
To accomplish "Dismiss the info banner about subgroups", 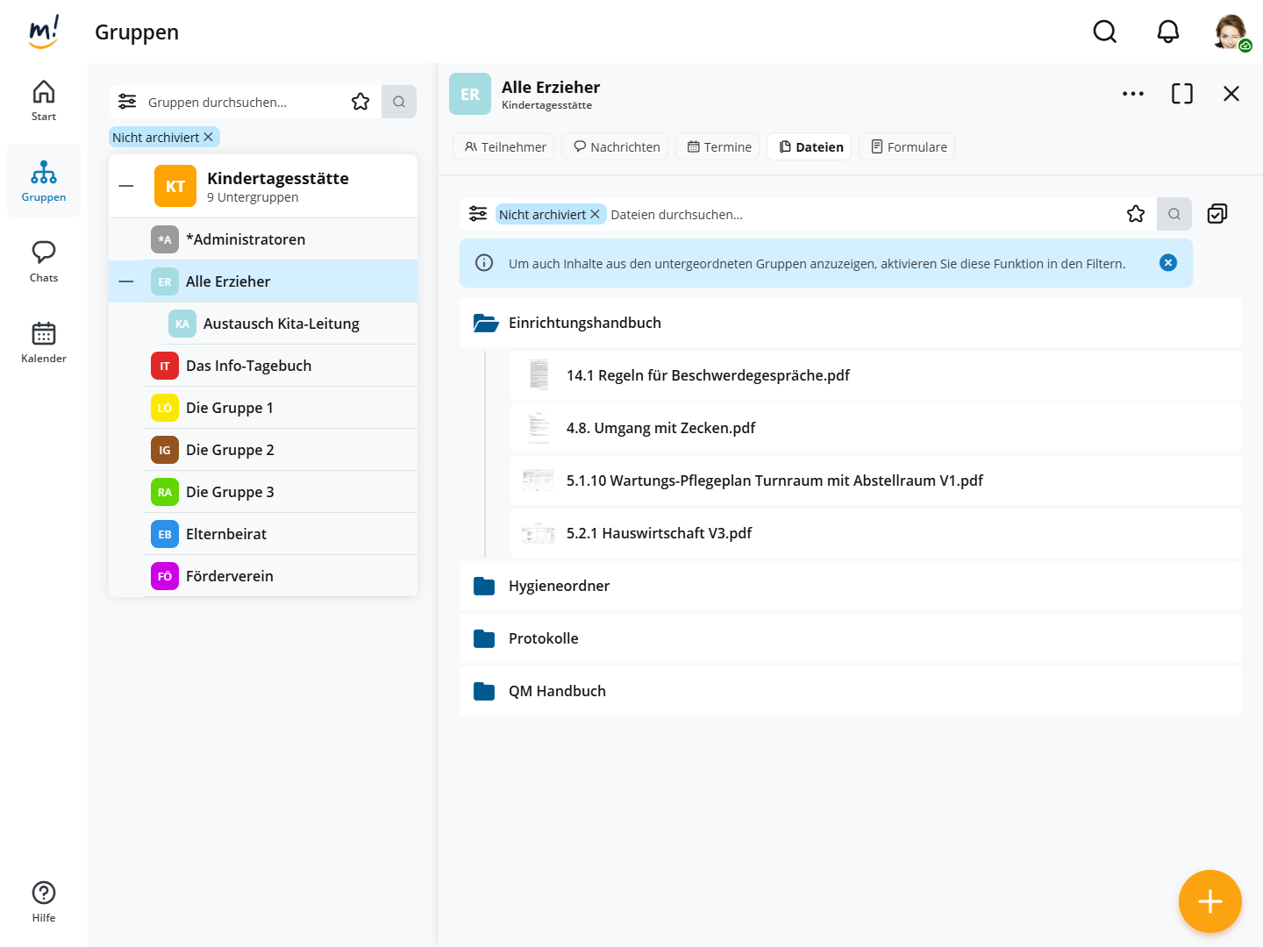I will (x=1167, y=263).
